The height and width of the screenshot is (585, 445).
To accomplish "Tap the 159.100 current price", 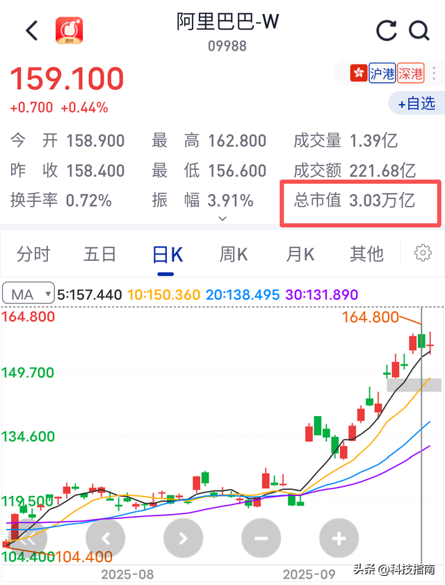I will click(67, 79).
